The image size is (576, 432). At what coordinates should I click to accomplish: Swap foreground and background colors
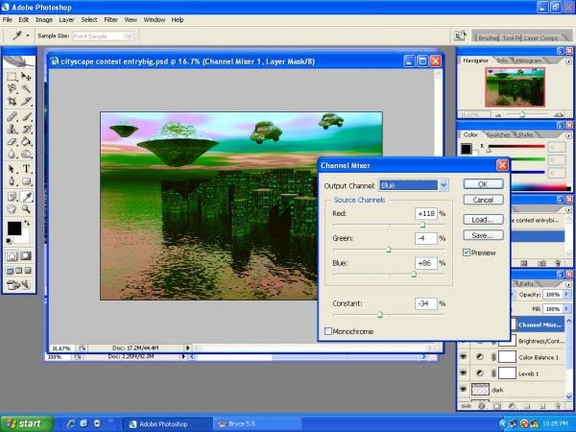click(x=27, y=223)
